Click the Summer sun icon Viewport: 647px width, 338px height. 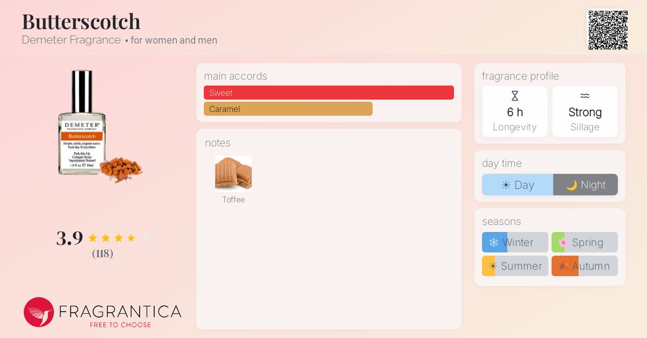point(493,266)
